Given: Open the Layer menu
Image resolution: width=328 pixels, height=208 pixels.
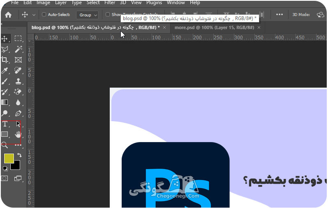Looking at the screenshot, I should pos(61,3).
